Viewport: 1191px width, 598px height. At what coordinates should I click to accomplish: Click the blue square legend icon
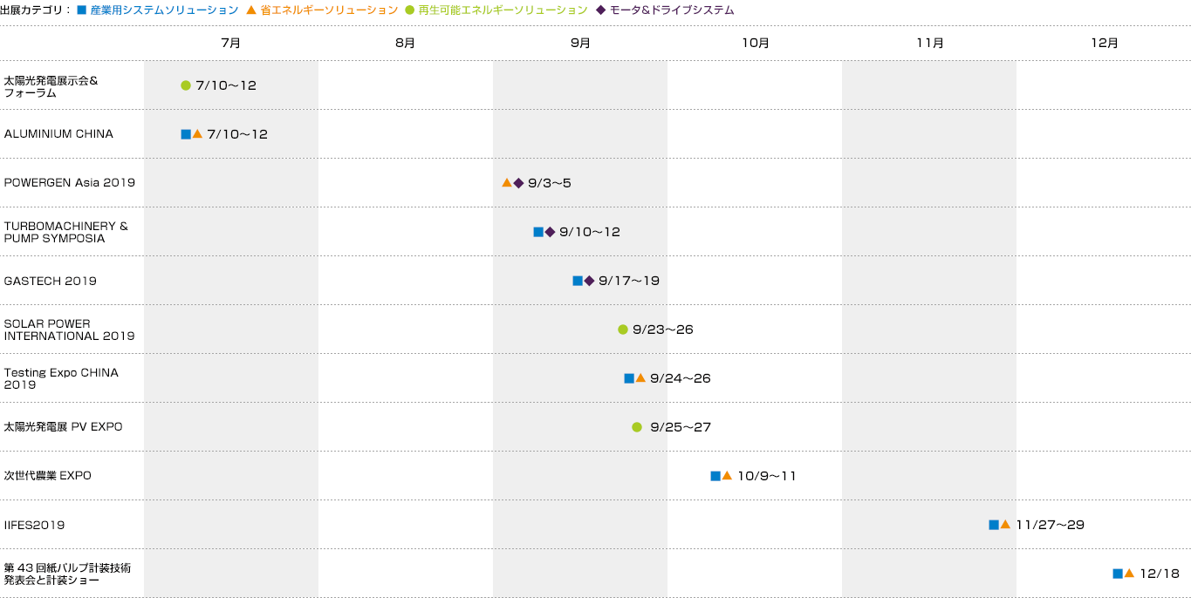(x=81, y=10)
